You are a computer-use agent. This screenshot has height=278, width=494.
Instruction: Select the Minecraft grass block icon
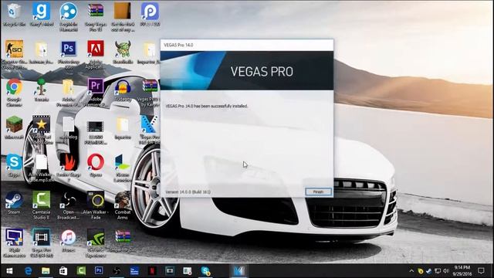[x=14, y=127]
